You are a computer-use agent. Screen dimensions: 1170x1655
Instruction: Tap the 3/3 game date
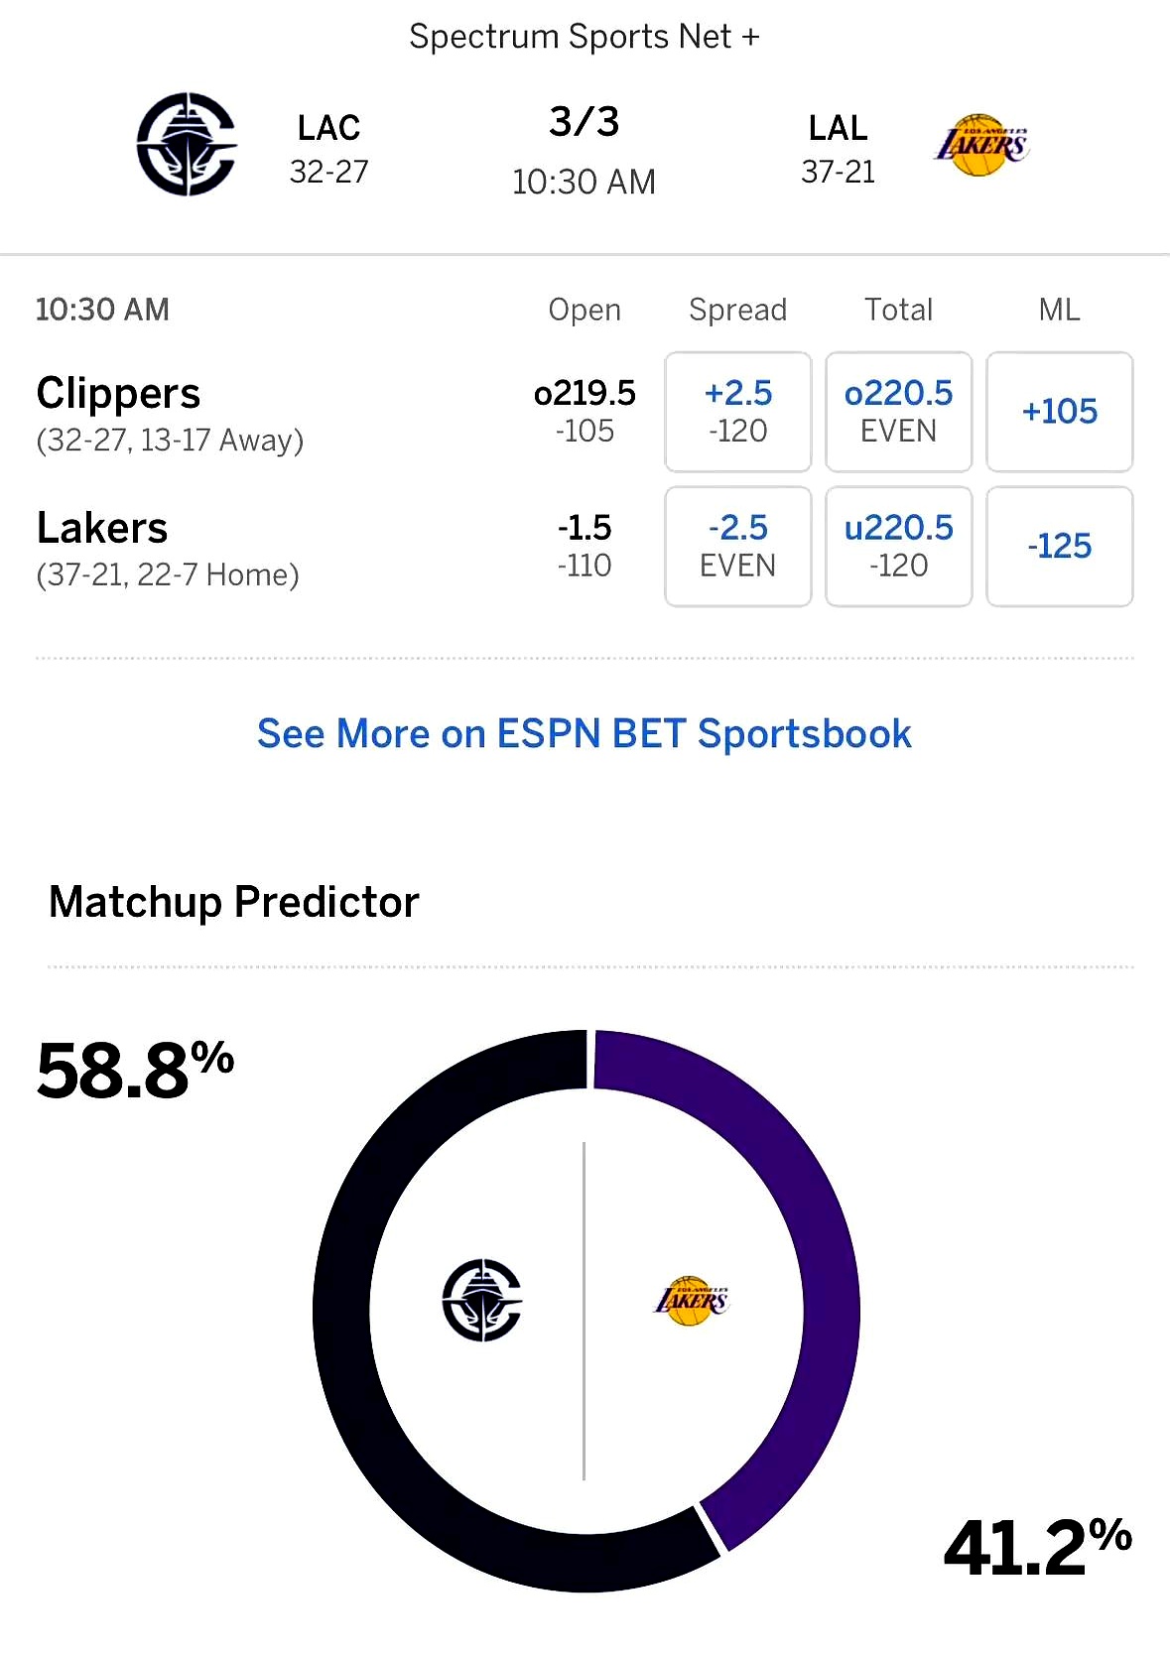(585, 122)
